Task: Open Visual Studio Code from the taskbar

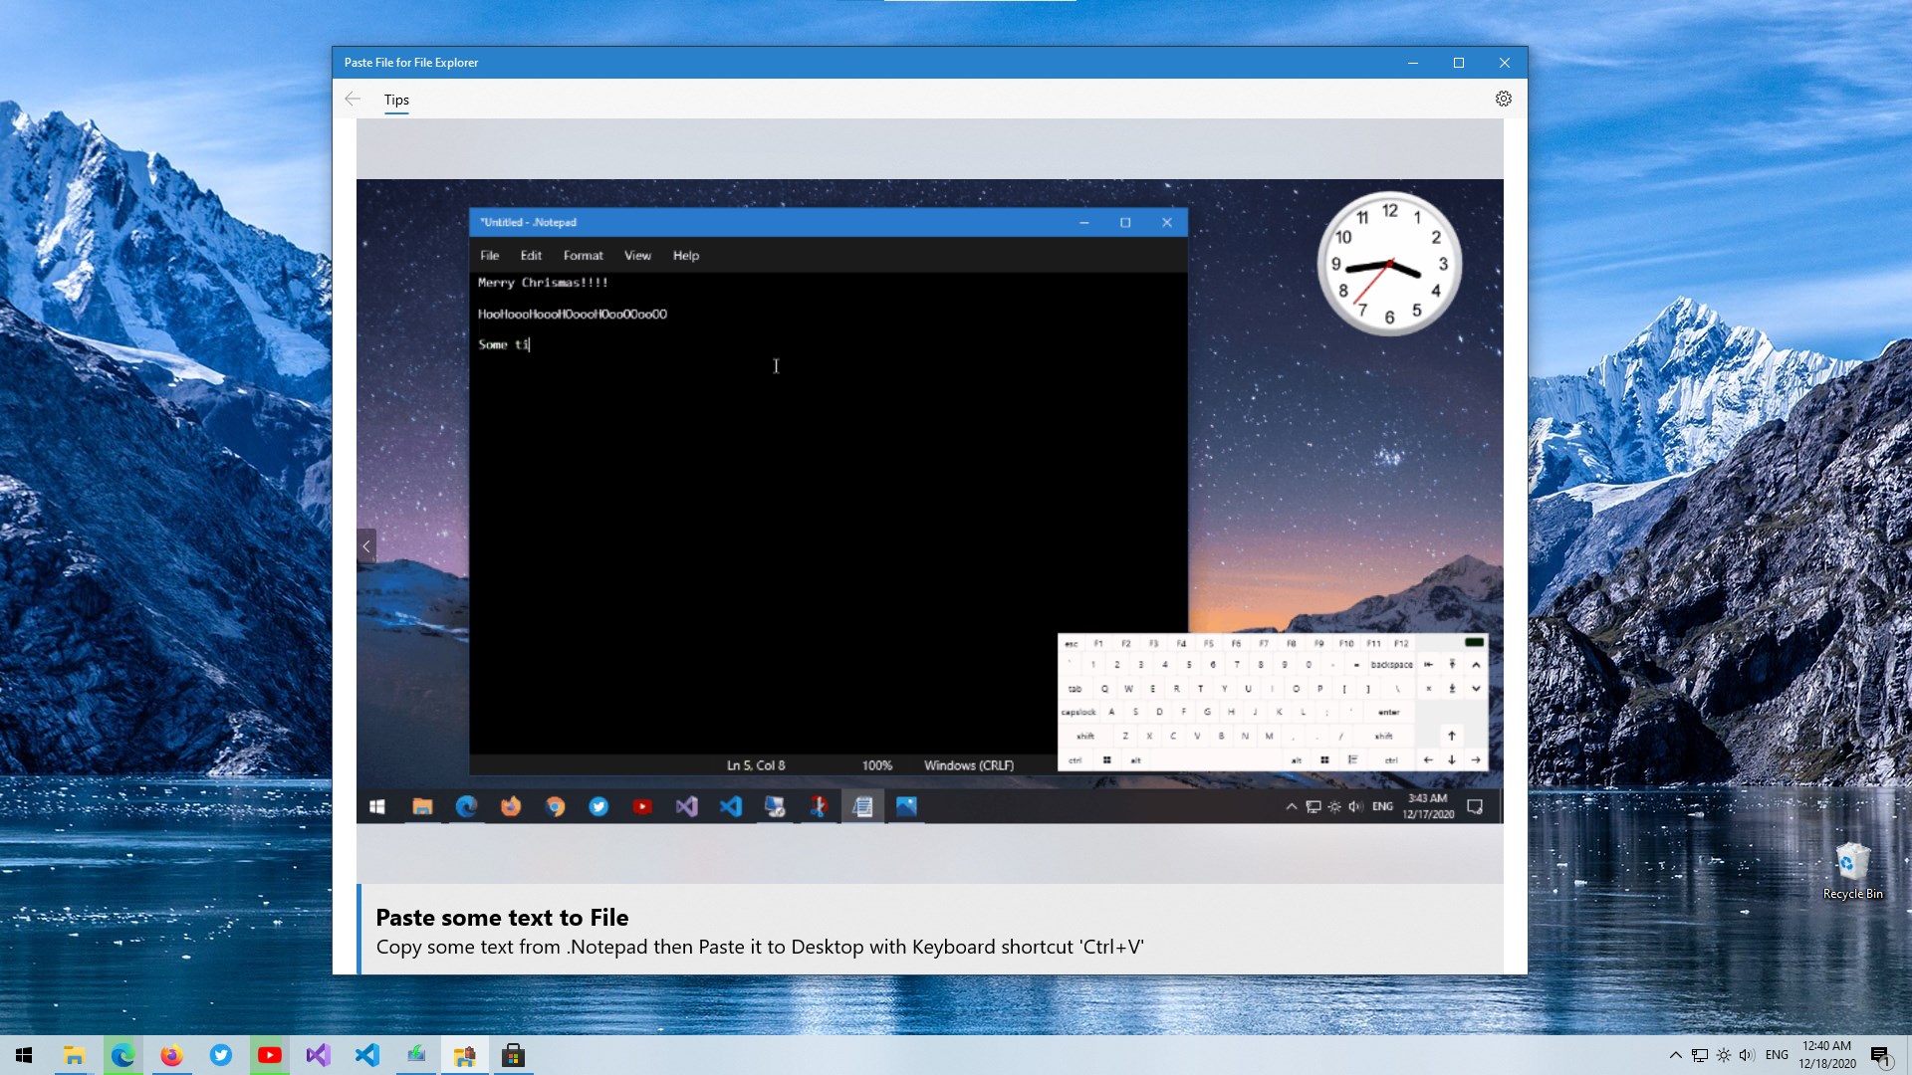Action: coord(366,1055)
